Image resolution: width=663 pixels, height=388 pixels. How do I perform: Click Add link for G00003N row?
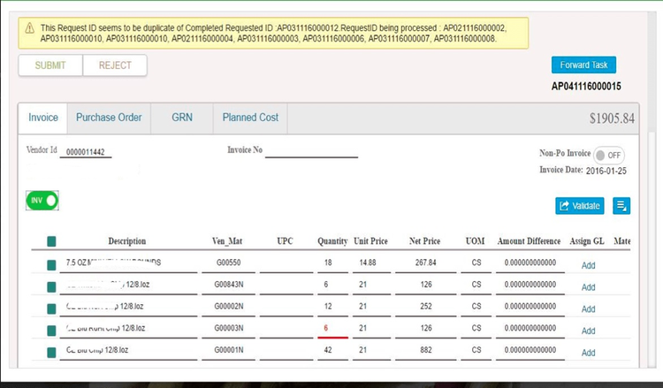pyautogui.click(x=588, y=331)
